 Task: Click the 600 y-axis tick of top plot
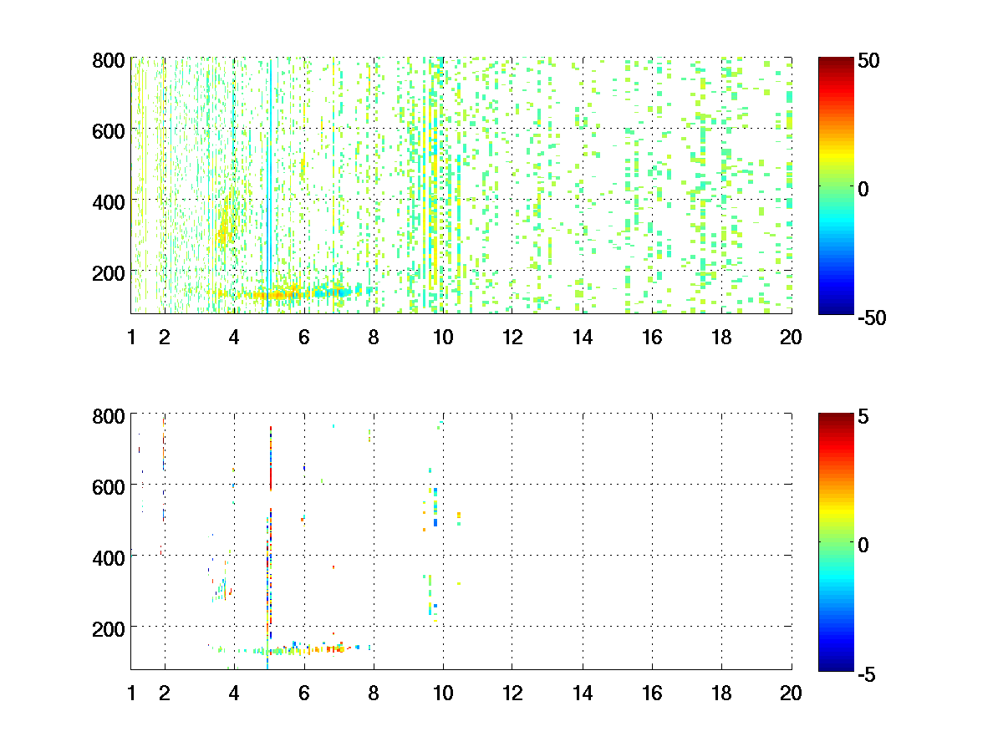(x=109, y=130)
